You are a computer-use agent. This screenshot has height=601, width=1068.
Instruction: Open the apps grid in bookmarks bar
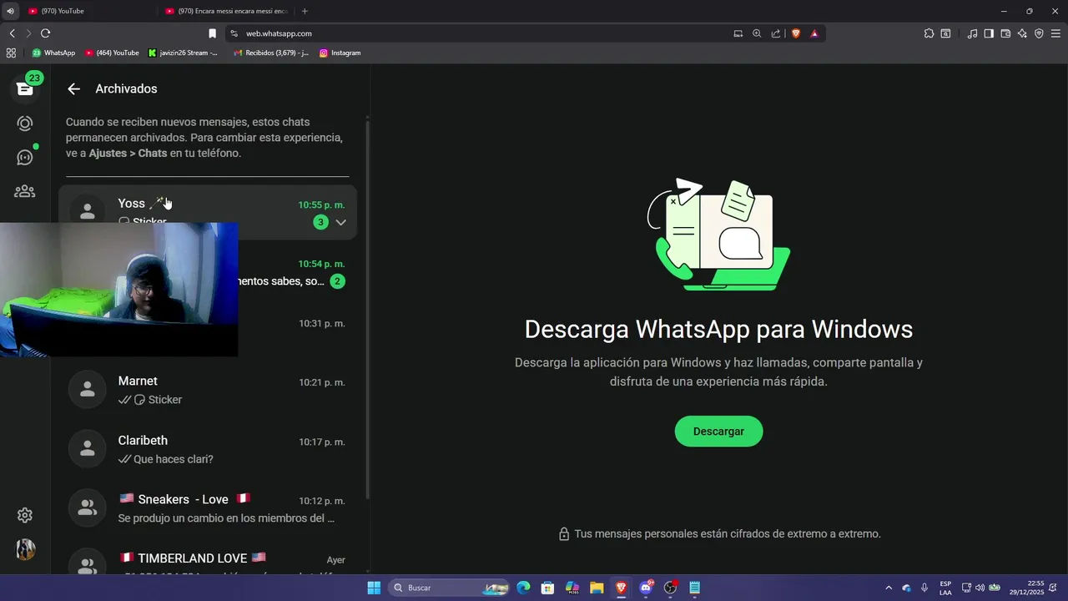(x=11, y=53)
